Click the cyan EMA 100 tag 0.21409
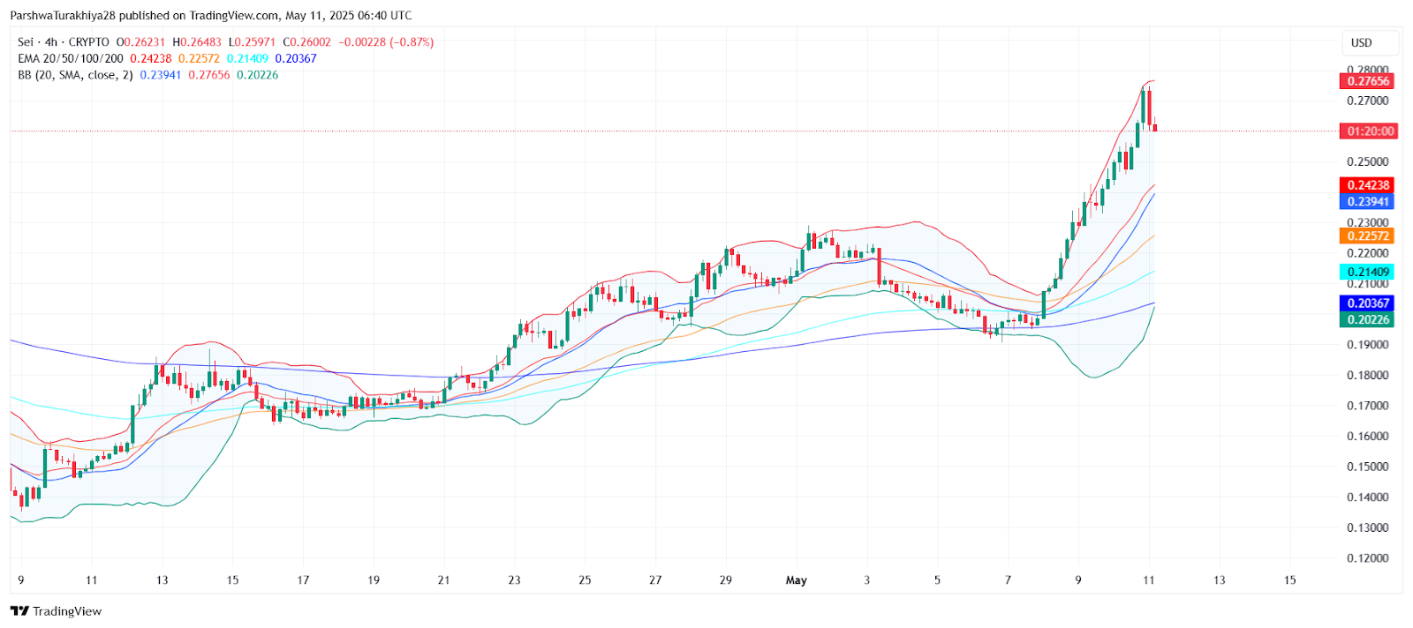Image resolution: width=1413 pixels, height=628 pixels. coord(1367,273)
